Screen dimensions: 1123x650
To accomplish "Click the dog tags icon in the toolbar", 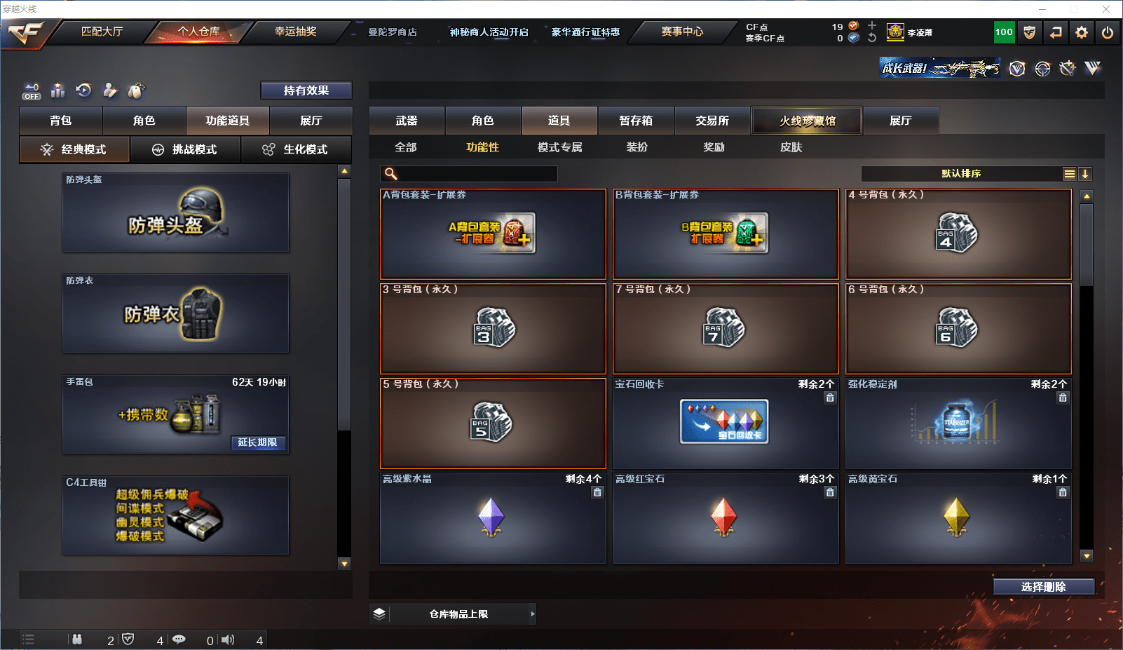I will point(136,90).
